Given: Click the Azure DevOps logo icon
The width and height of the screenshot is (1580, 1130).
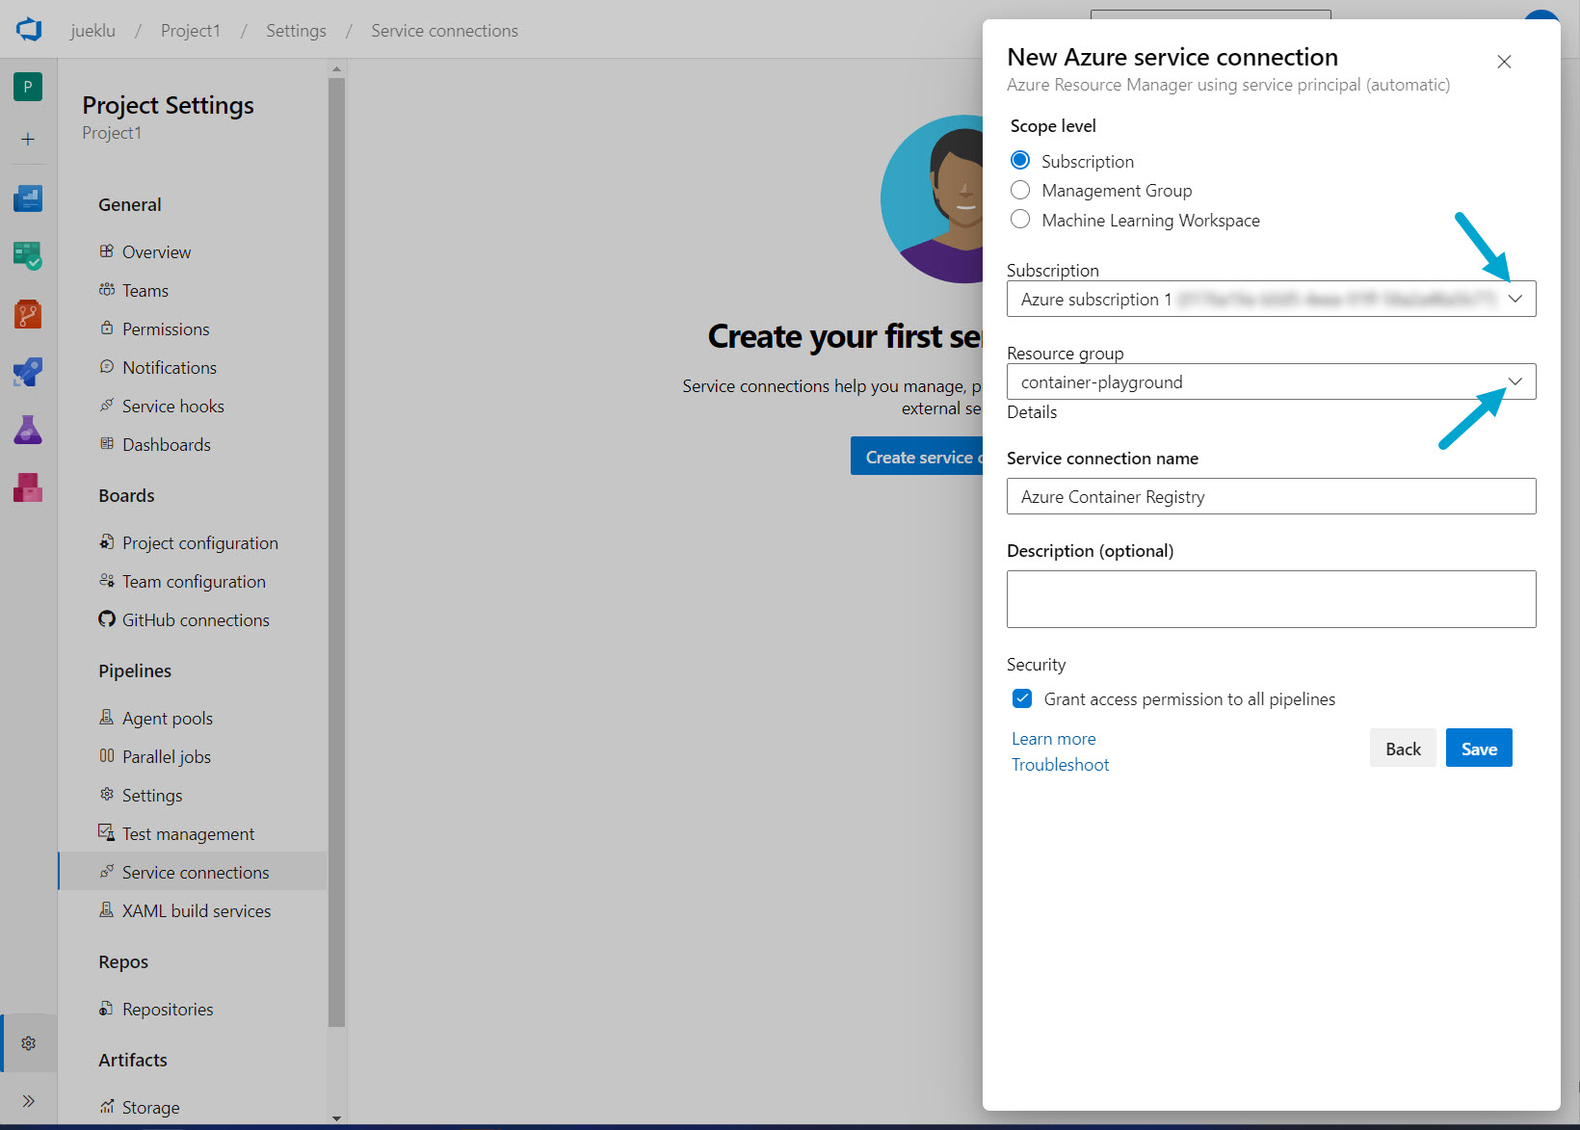Looking at the screenshot, I should point(29,30).
